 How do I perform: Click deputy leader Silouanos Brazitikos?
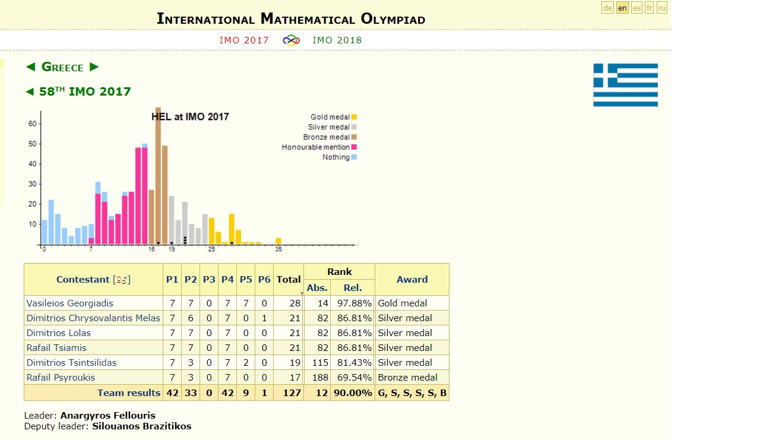tap(142, 426)
